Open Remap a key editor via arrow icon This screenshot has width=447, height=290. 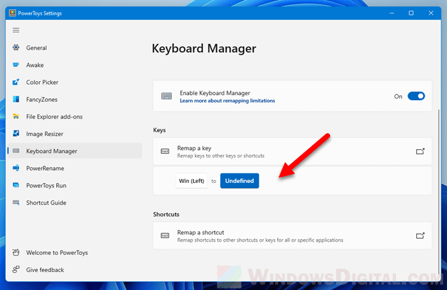420,151
